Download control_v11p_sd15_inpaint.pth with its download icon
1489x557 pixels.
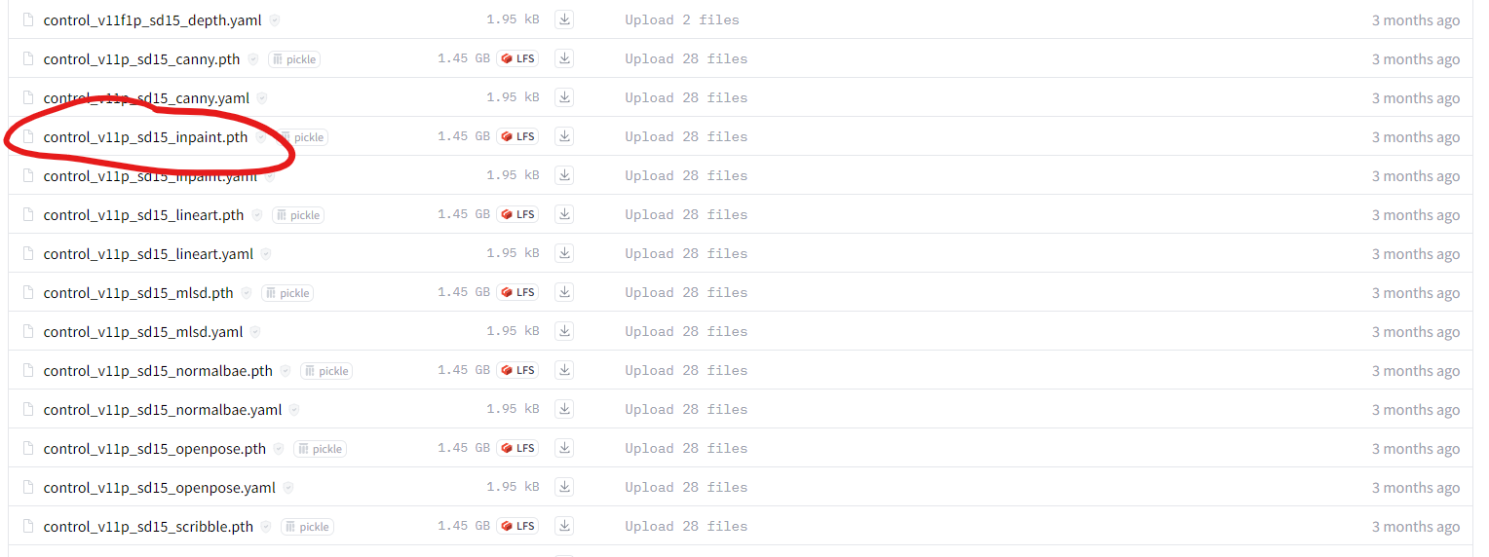pos(564,136)
